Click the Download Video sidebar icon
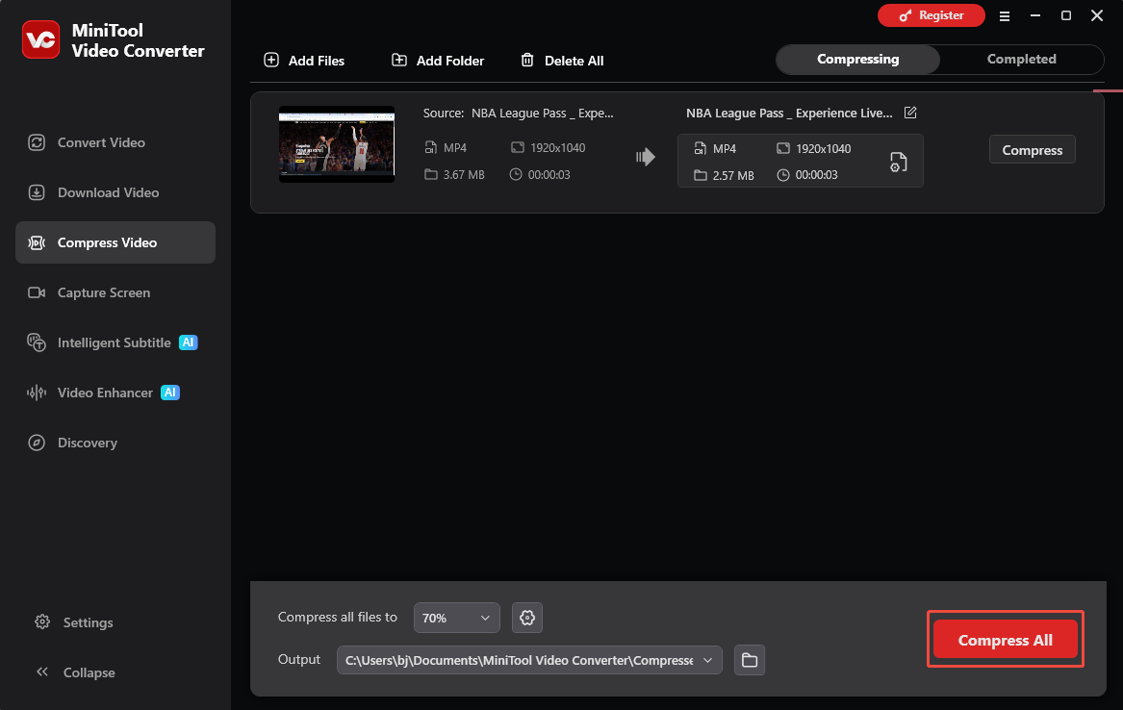The width and height of the screenshot is (1123, 710). coord(37,192)
